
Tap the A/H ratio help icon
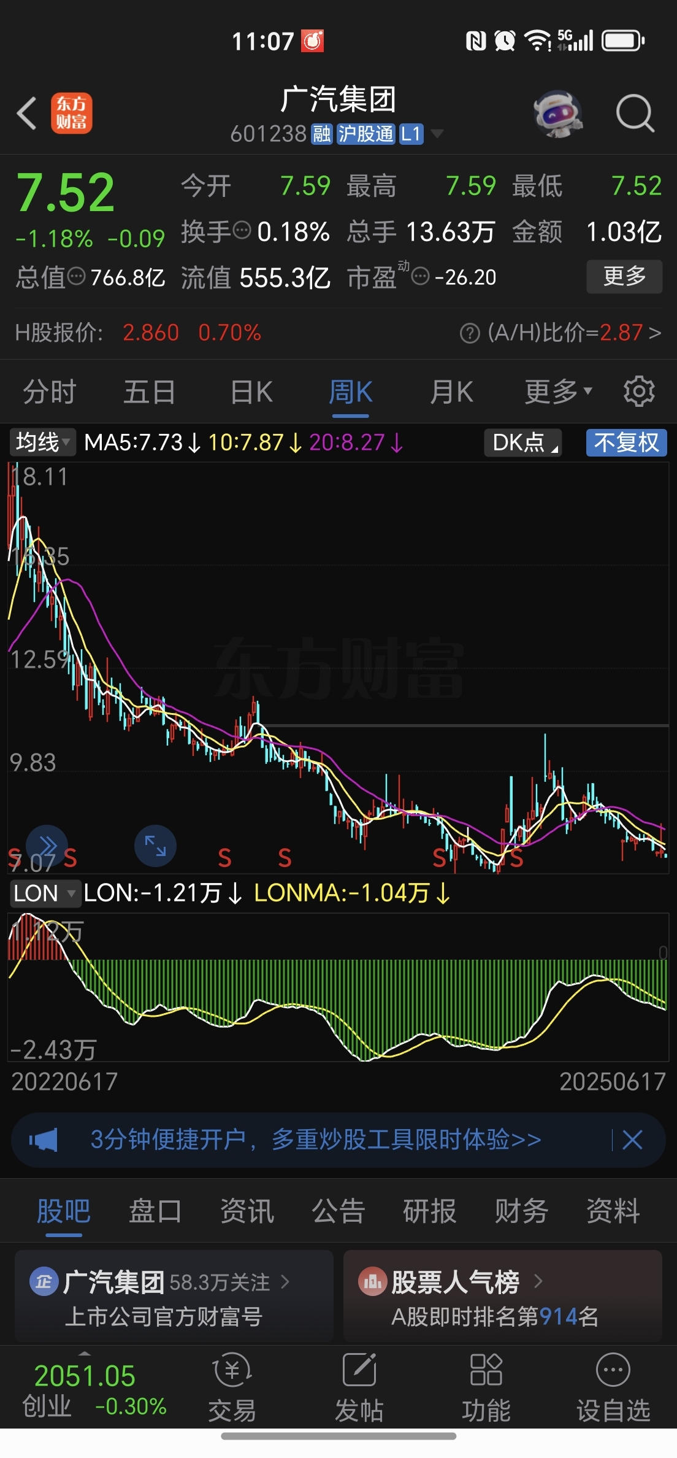[469, 334]
